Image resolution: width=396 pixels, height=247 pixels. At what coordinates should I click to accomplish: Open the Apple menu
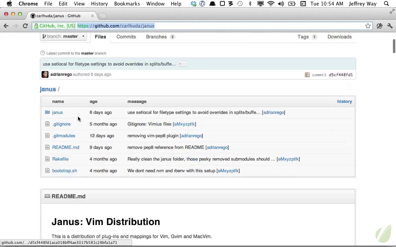(x=9, y=3)
